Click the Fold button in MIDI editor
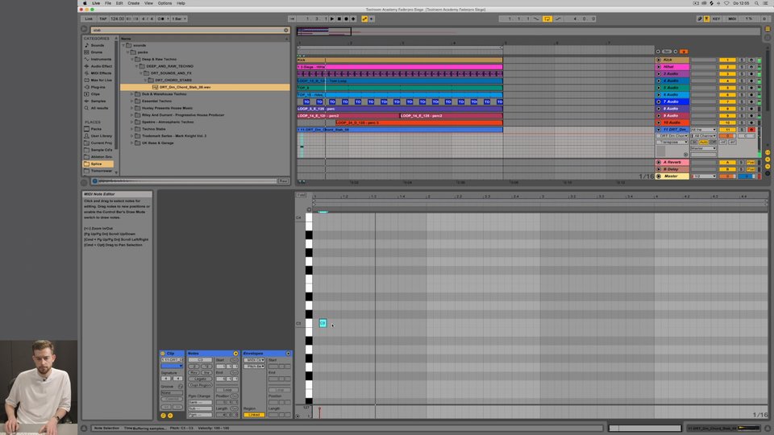Image resolution: width=774 pixels, height=435 pixels. point(301,195)
